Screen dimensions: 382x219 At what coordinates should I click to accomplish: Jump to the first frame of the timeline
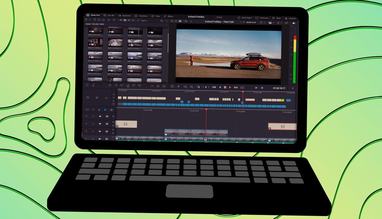tap(214, 87)
